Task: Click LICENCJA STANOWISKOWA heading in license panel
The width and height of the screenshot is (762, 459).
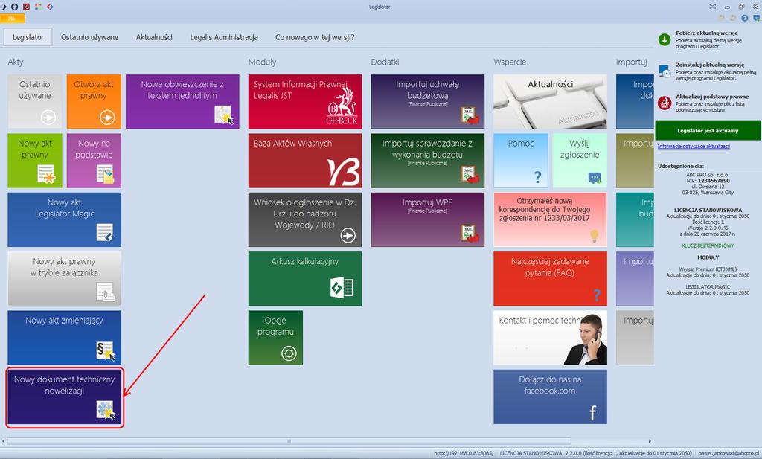Action: pyautogui.click(x=708, y=211)
